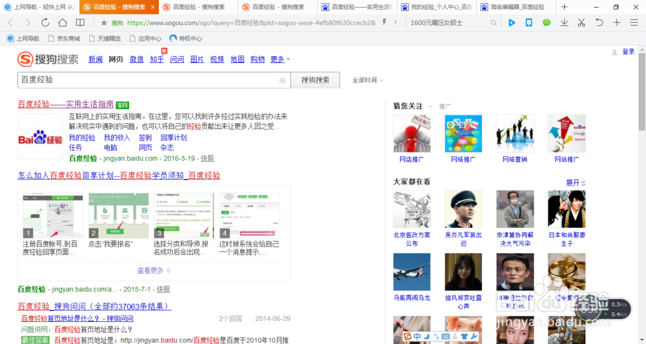Open the 我的收入 sublink
Image resolution: width=646 pixels, height=344 pixels.
point(117,137)
